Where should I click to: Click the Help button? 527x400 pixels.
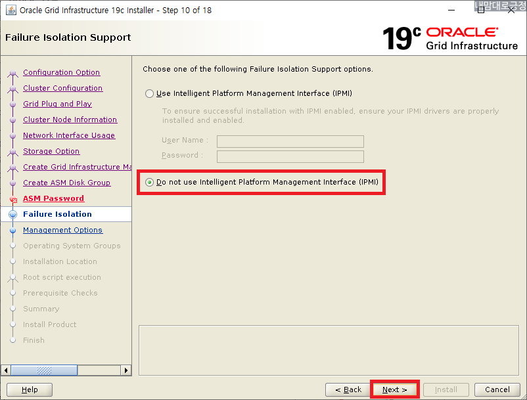[x=30, y=389]
